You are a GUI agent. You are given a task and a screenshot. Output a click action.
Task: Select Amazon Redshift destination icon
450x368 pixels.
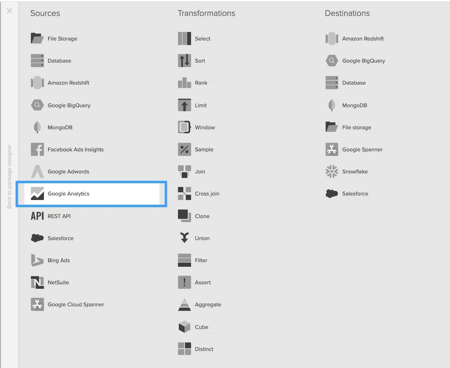tap(332, 39)
